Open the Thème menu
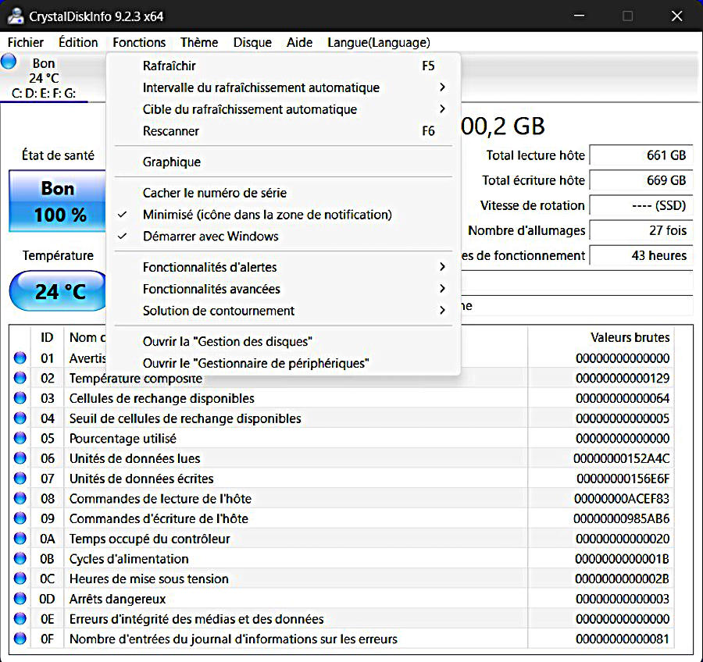The width and height of the screenshot is (703, 662). click(199, 42)
